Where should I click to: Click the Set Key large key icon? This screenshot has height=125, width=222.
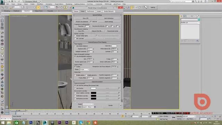(x=173, y=117)
